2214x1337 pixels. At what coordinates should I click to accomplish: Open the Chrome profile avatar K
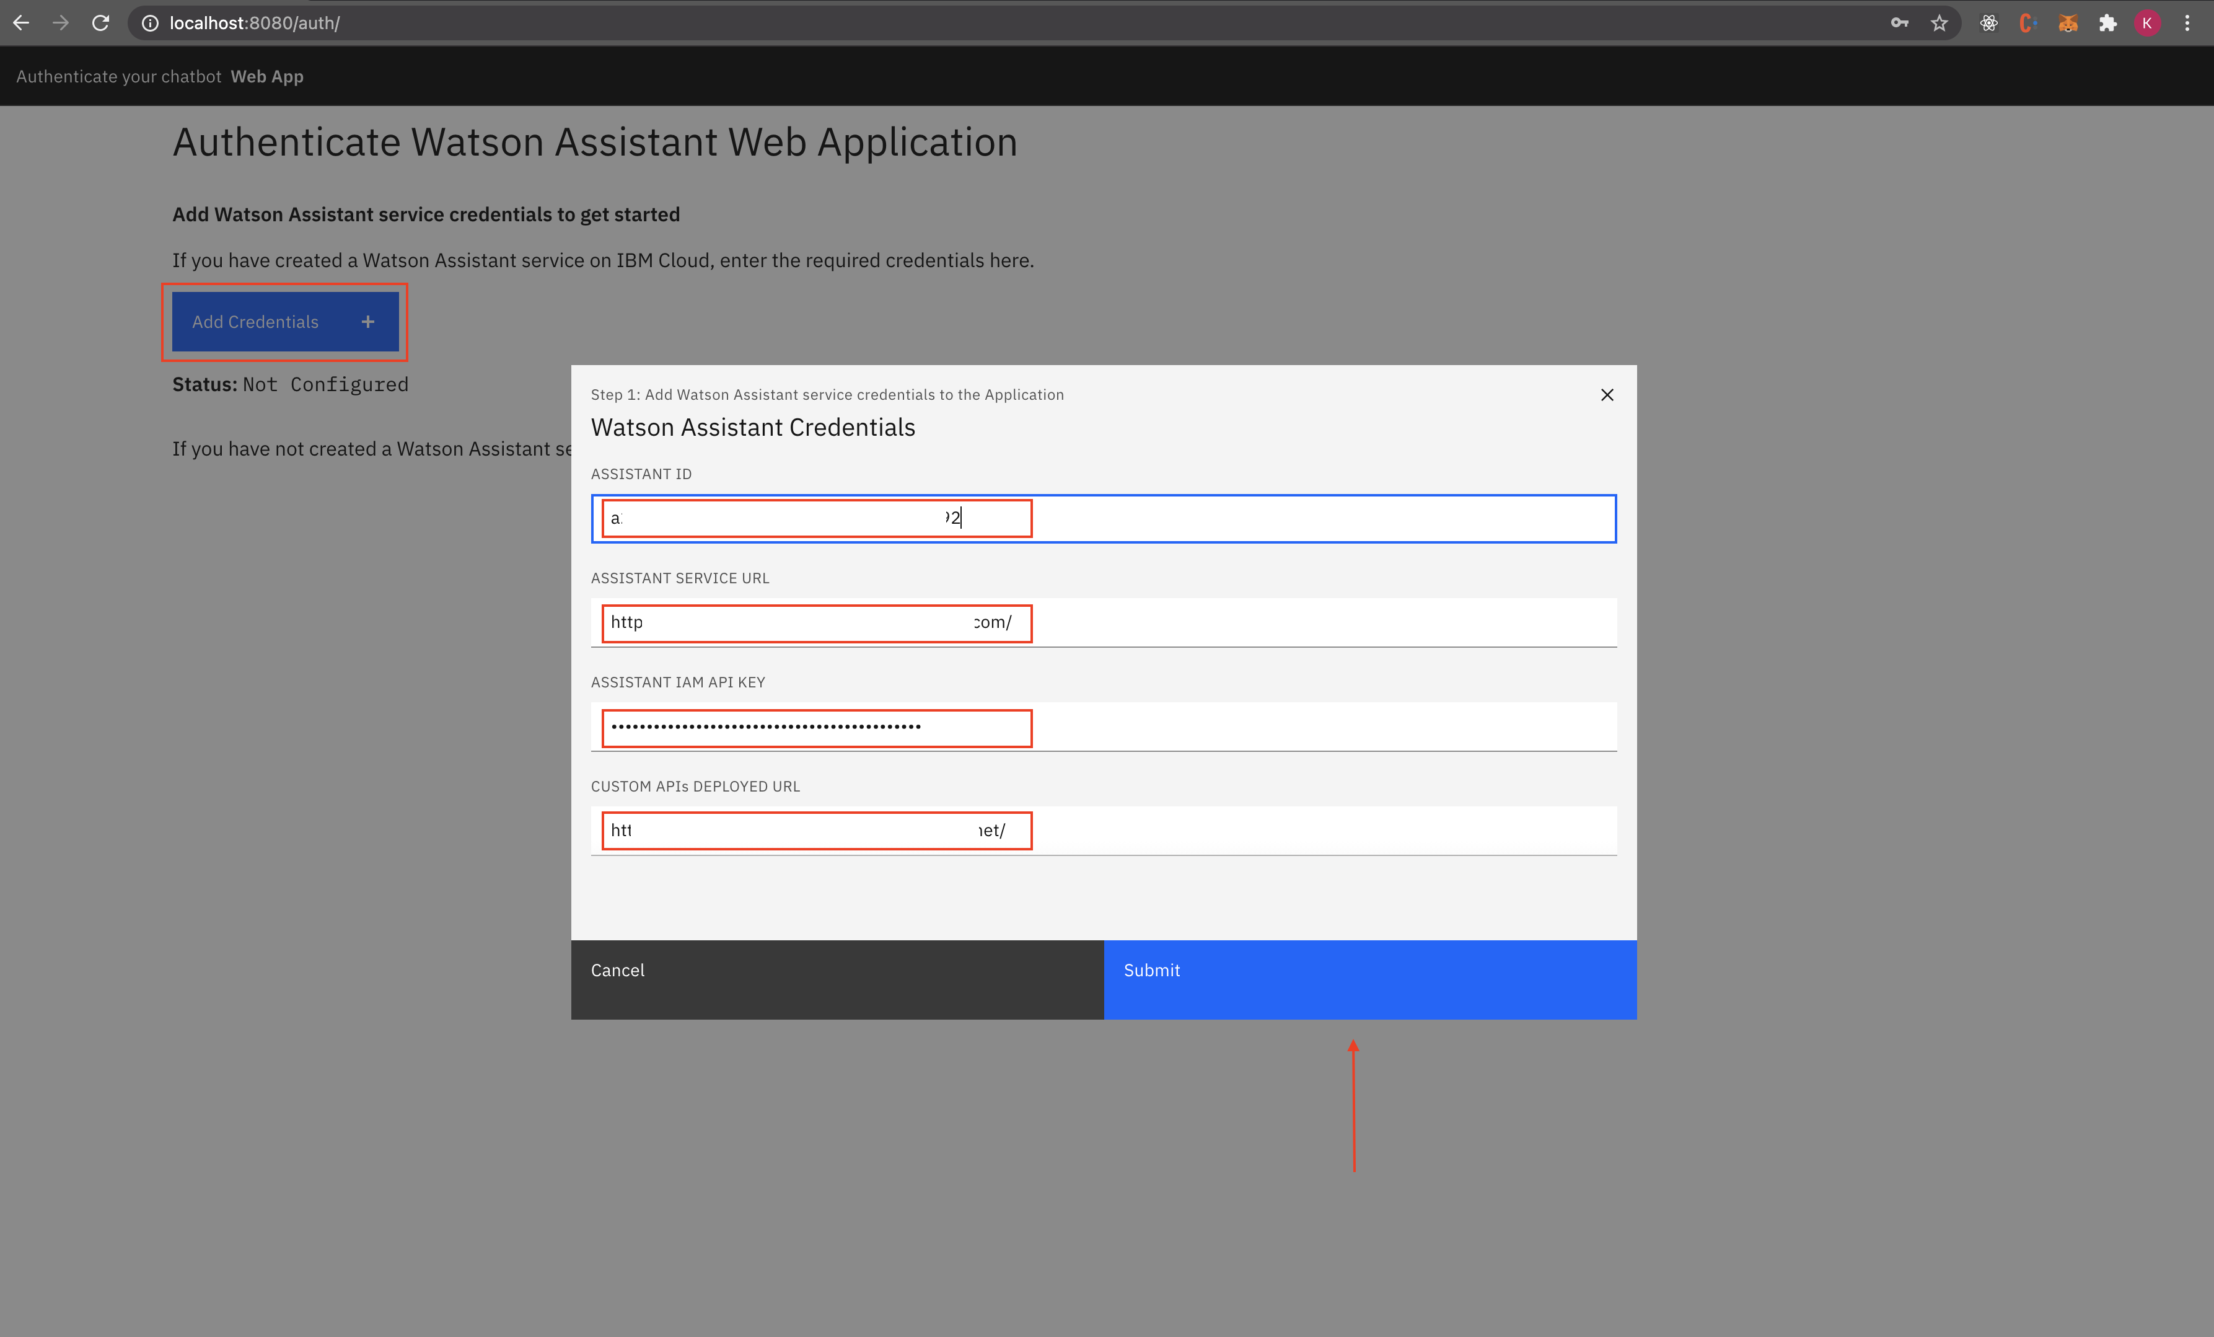pyautogui.click(x=2146, y=24)
